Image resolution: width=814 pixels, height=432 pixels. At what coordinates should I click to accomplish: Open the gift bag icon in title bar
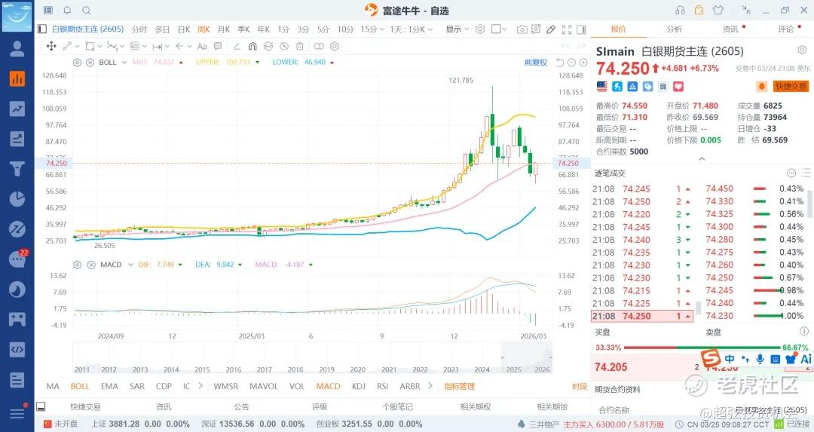pyautogui.click(x=699, y=11)
